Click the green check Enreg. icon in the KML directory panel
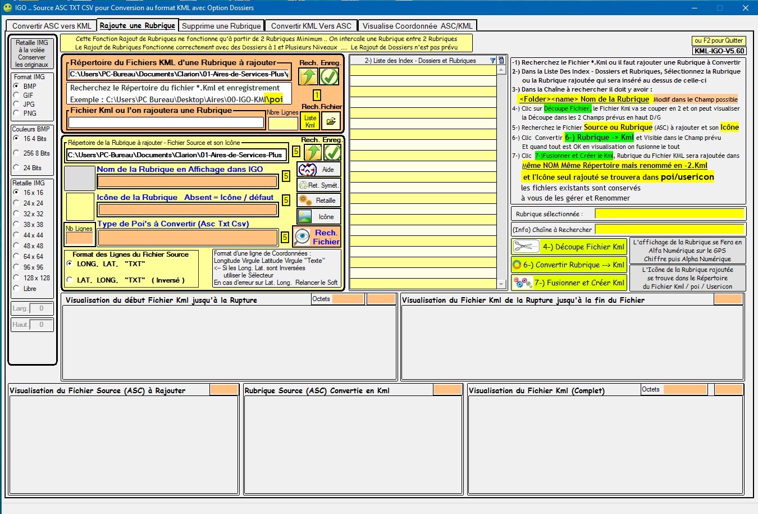This screenshot has width=758, height=514. [330, 76]
